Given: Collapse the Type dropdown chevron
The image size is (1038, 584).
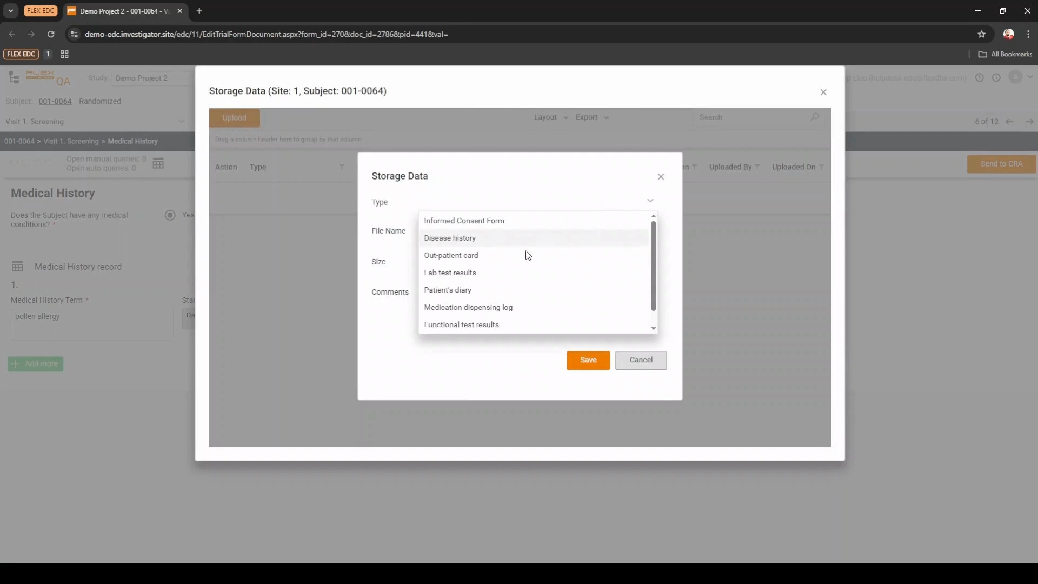Looking at the screenshot, I should point(650,201).
